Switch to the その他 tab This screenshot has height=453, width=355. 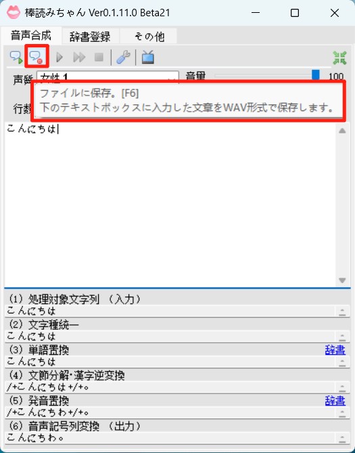click(149, 37)
